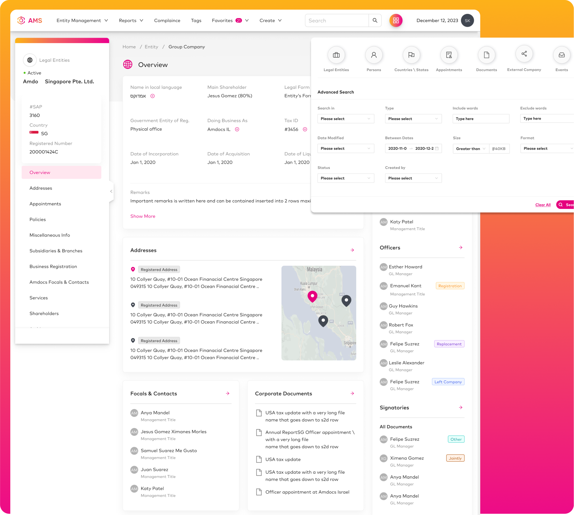574x515 pixels.
Task: Select Documents search category icon
Action: coord(486,55)
